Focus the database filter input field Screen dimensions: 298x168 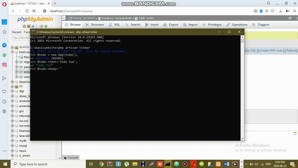click(x=21, y=38)
